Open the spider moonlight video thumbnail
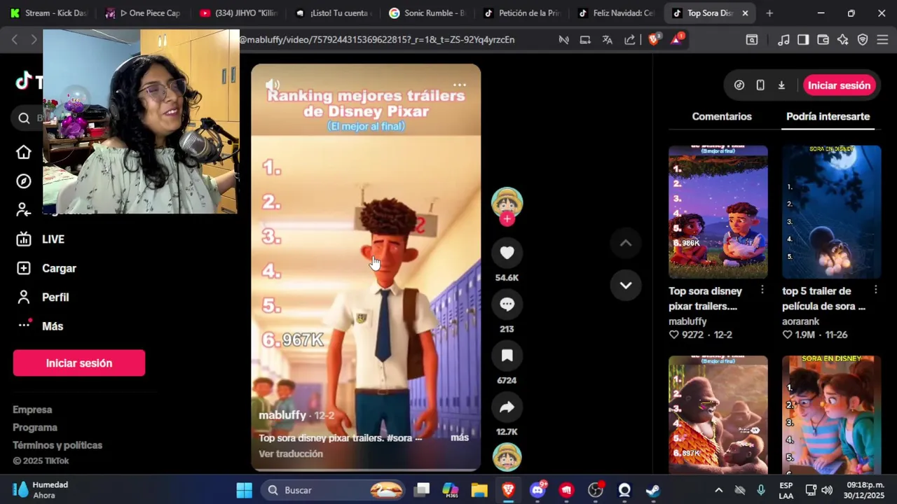This screenshot has width=897, height=504. tap(831, 212)
